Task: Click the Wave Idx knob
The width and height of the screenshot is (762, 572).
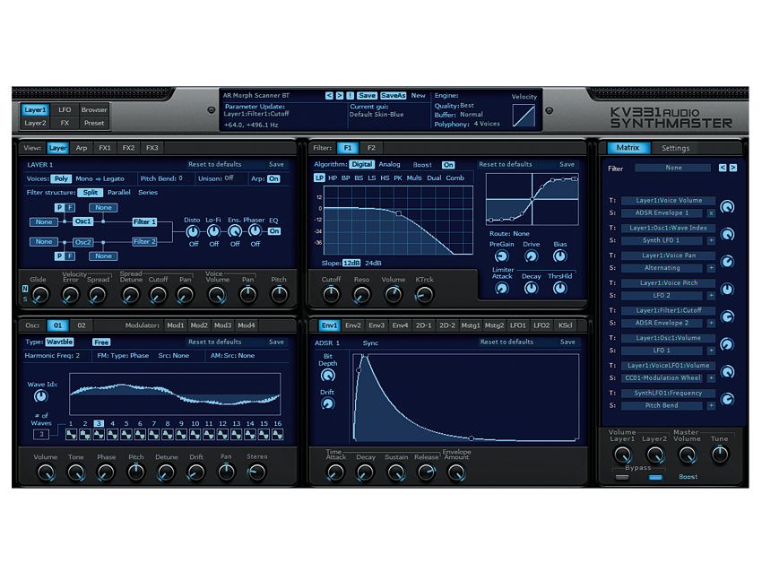Action: (x=41, y=396)
